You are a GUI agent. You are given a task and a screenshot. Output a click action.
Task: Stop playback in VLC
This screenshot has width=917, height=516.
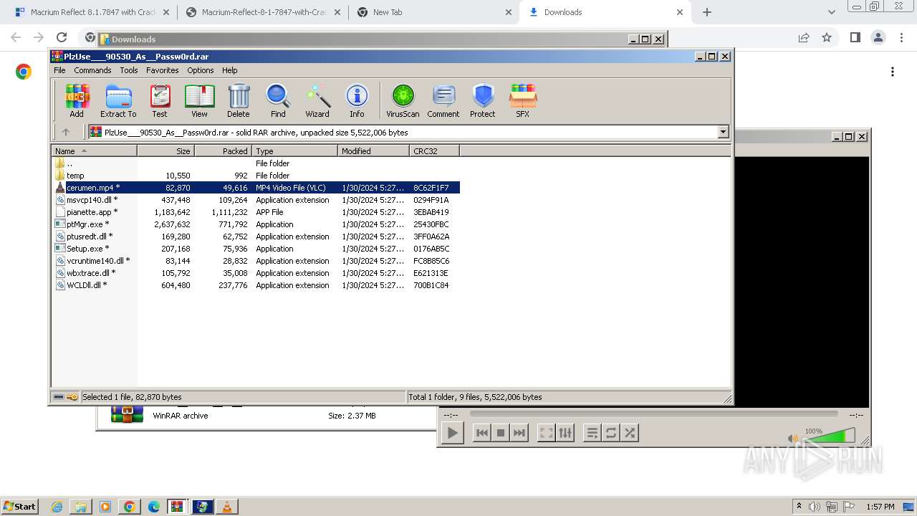[x=501, y=433]
